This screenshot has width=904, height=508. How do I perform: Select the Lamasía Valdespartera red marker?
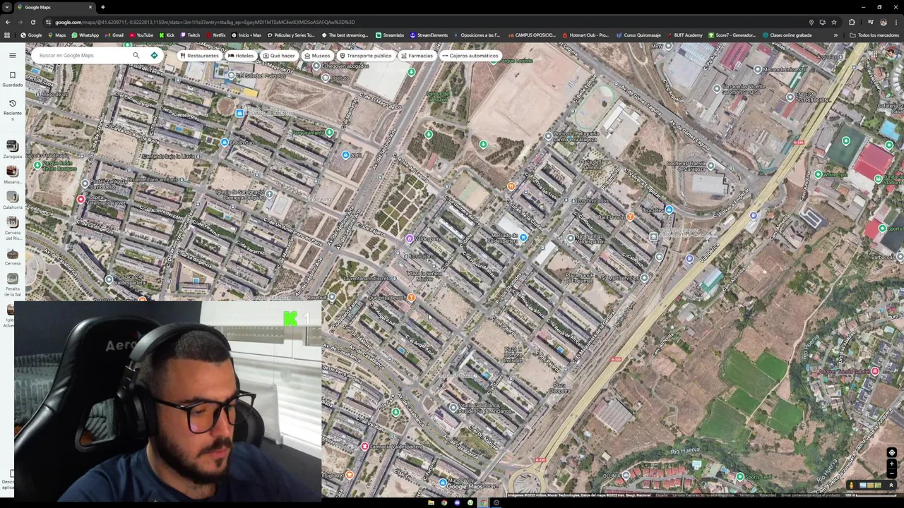click(x=364, y=447)
